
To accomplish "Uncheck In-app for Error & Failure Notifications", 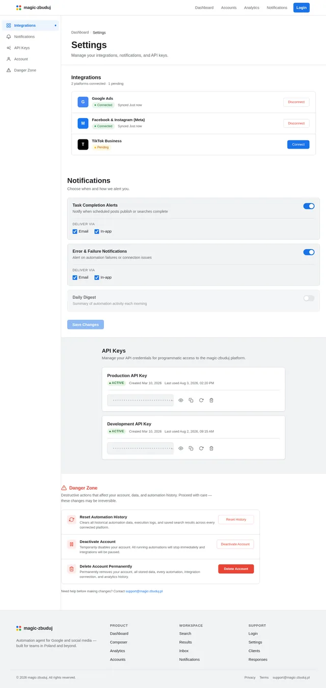I will point(97,277).
